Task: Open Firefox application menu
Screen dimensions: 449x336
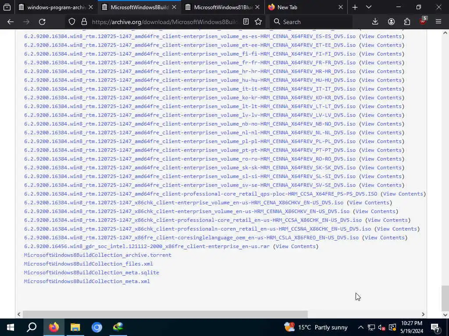Action: [438, 22]
